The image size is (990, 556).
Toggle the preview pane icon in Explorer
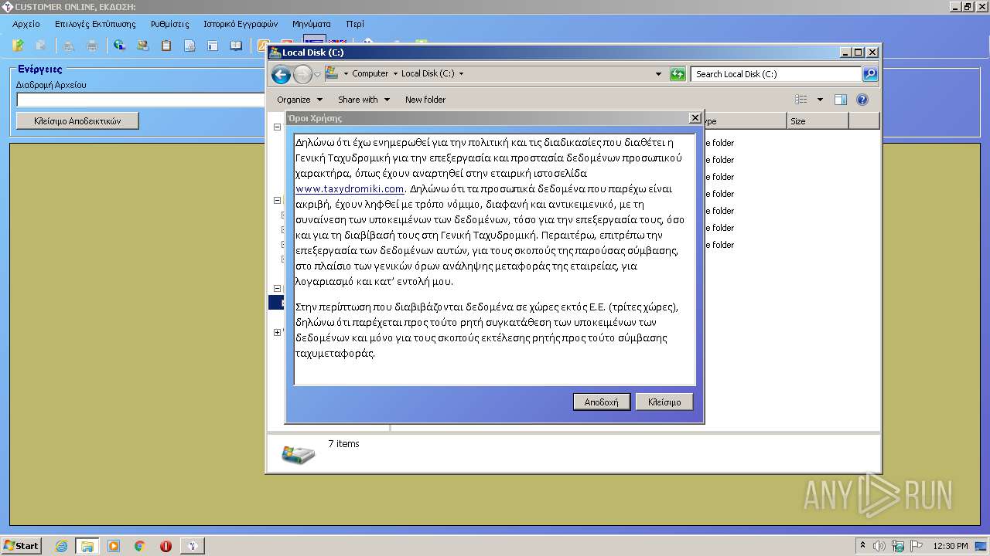tap(841, 100)
